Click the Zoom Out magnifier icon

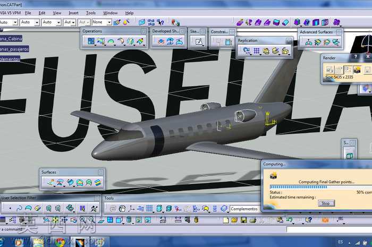click(x=91, y=220)
